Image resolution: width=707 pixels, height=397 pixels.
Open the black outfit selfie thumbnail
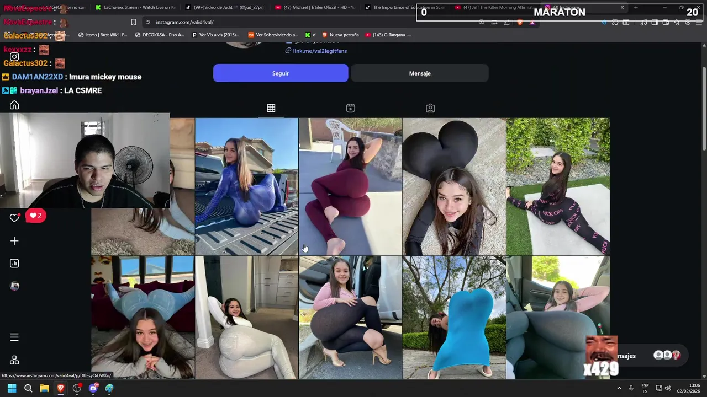pyautogui.click(x=454, y=186)
